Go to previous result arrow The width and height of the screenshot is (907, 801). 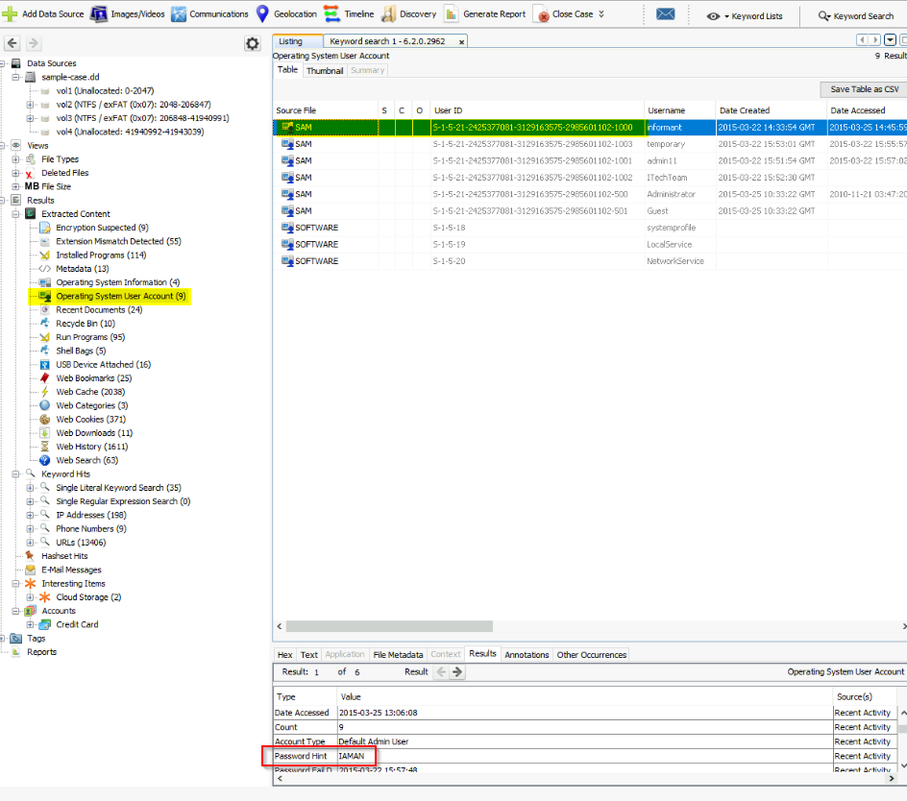(441, 672)
